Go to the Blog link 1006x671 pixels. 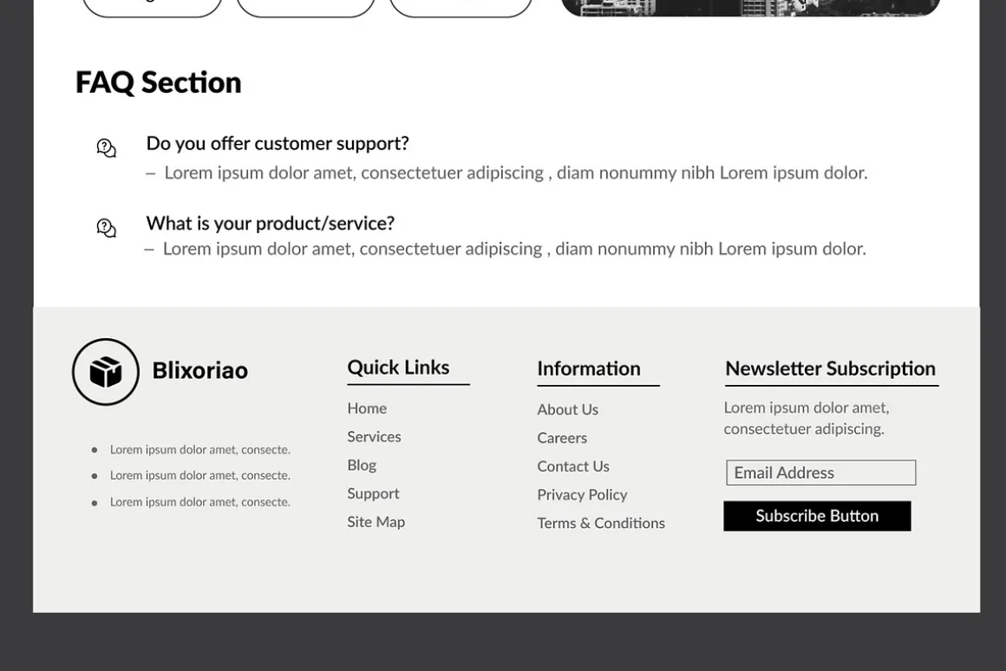point(362,465)
